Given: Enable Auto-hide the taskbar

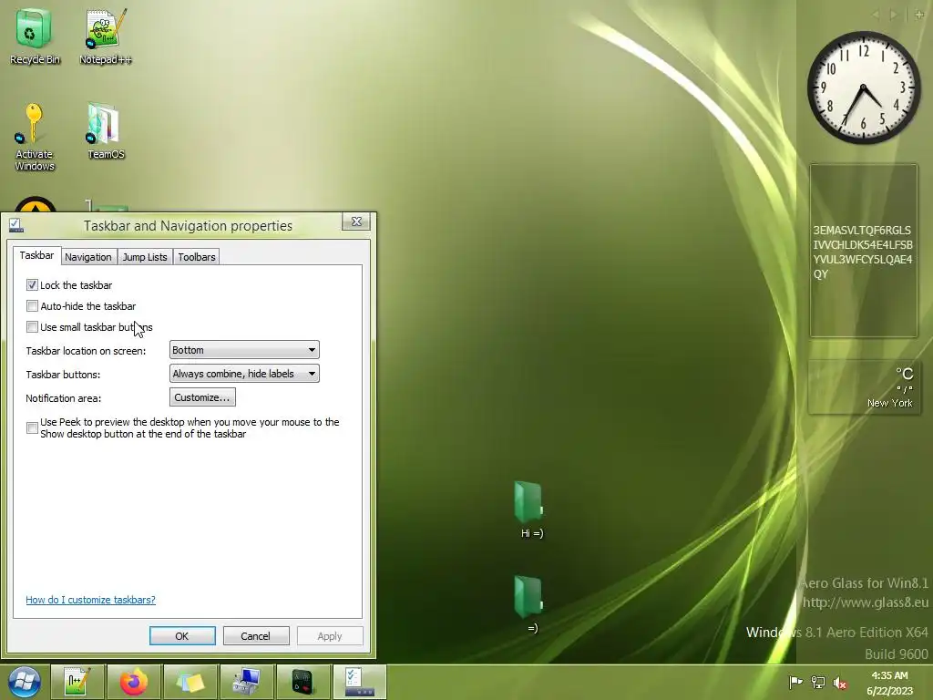Looking at the screenshot, I should (x=32, y=306).
